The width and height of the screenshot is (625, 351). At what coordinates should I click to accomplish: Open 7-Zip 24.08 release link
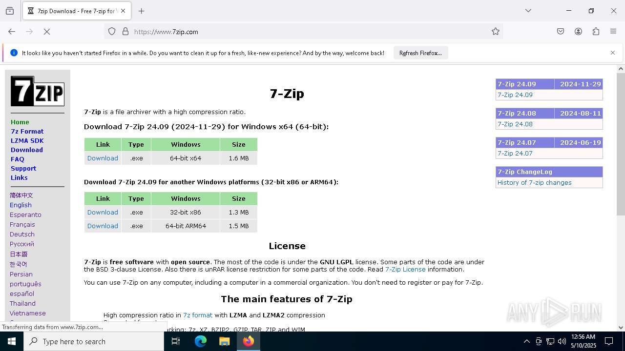pos(515,124)
